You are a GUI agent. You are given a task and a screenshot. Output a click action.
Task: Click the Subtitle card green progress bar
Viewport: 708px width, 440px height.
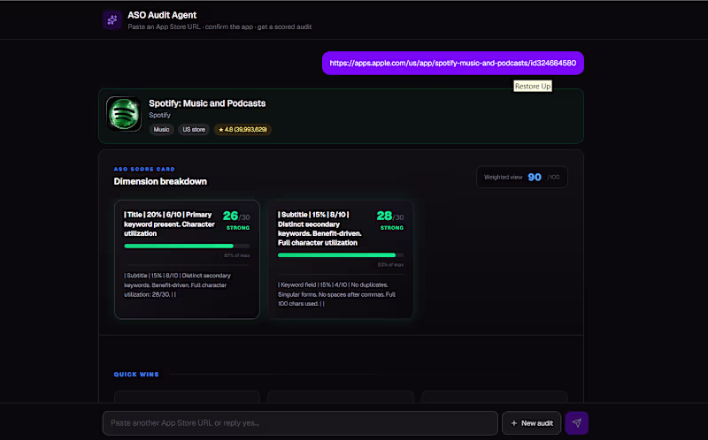341,255
